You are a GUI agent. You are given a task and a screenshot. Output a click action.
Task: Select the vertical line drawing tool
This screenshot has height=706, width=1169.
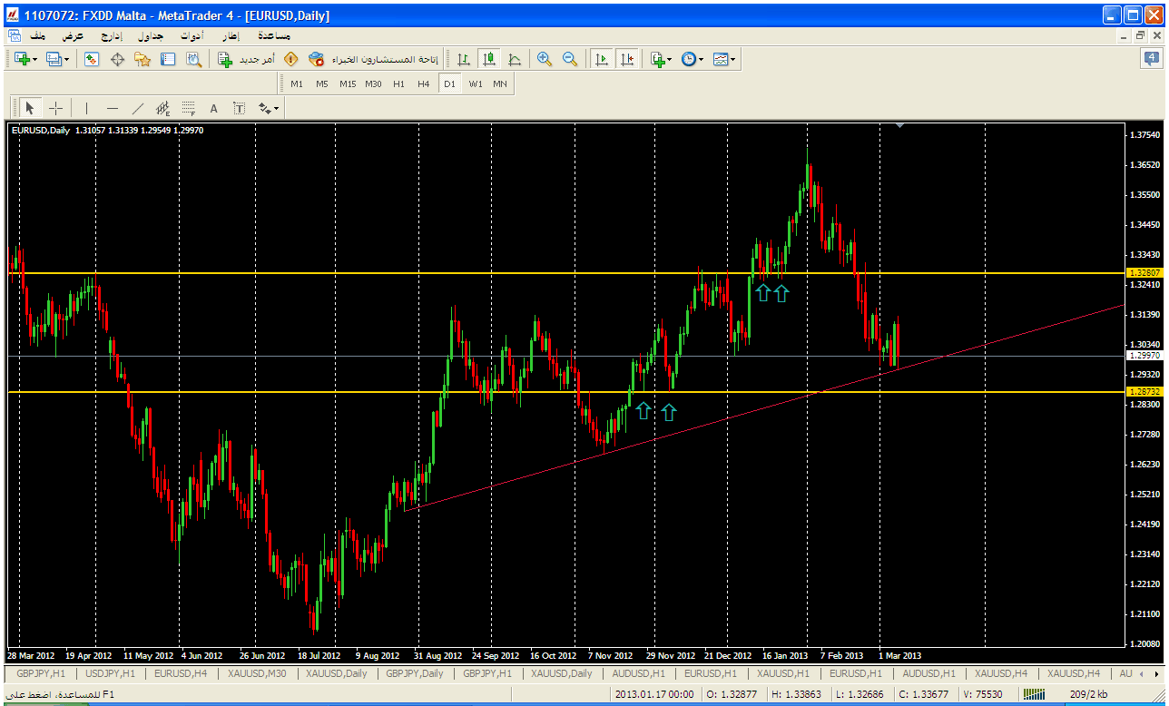(x=87, y=108)
